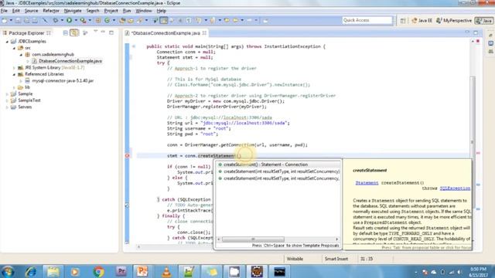Image resolution: width=495 pixels, height=278 pixels.
Task: Expand the JRE System Library node
Action: click(14, 68)
